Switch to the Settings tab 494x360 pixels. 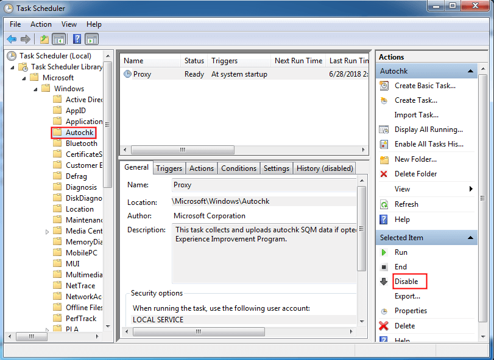(277, 168)
